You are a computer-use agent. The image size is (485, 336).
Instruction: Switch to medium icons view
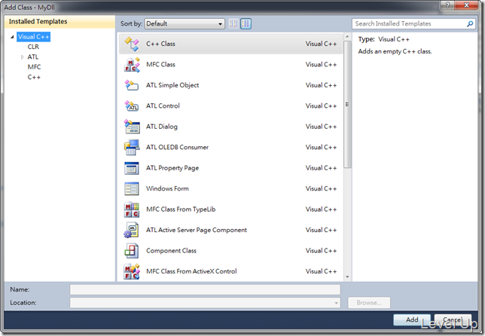246,23
